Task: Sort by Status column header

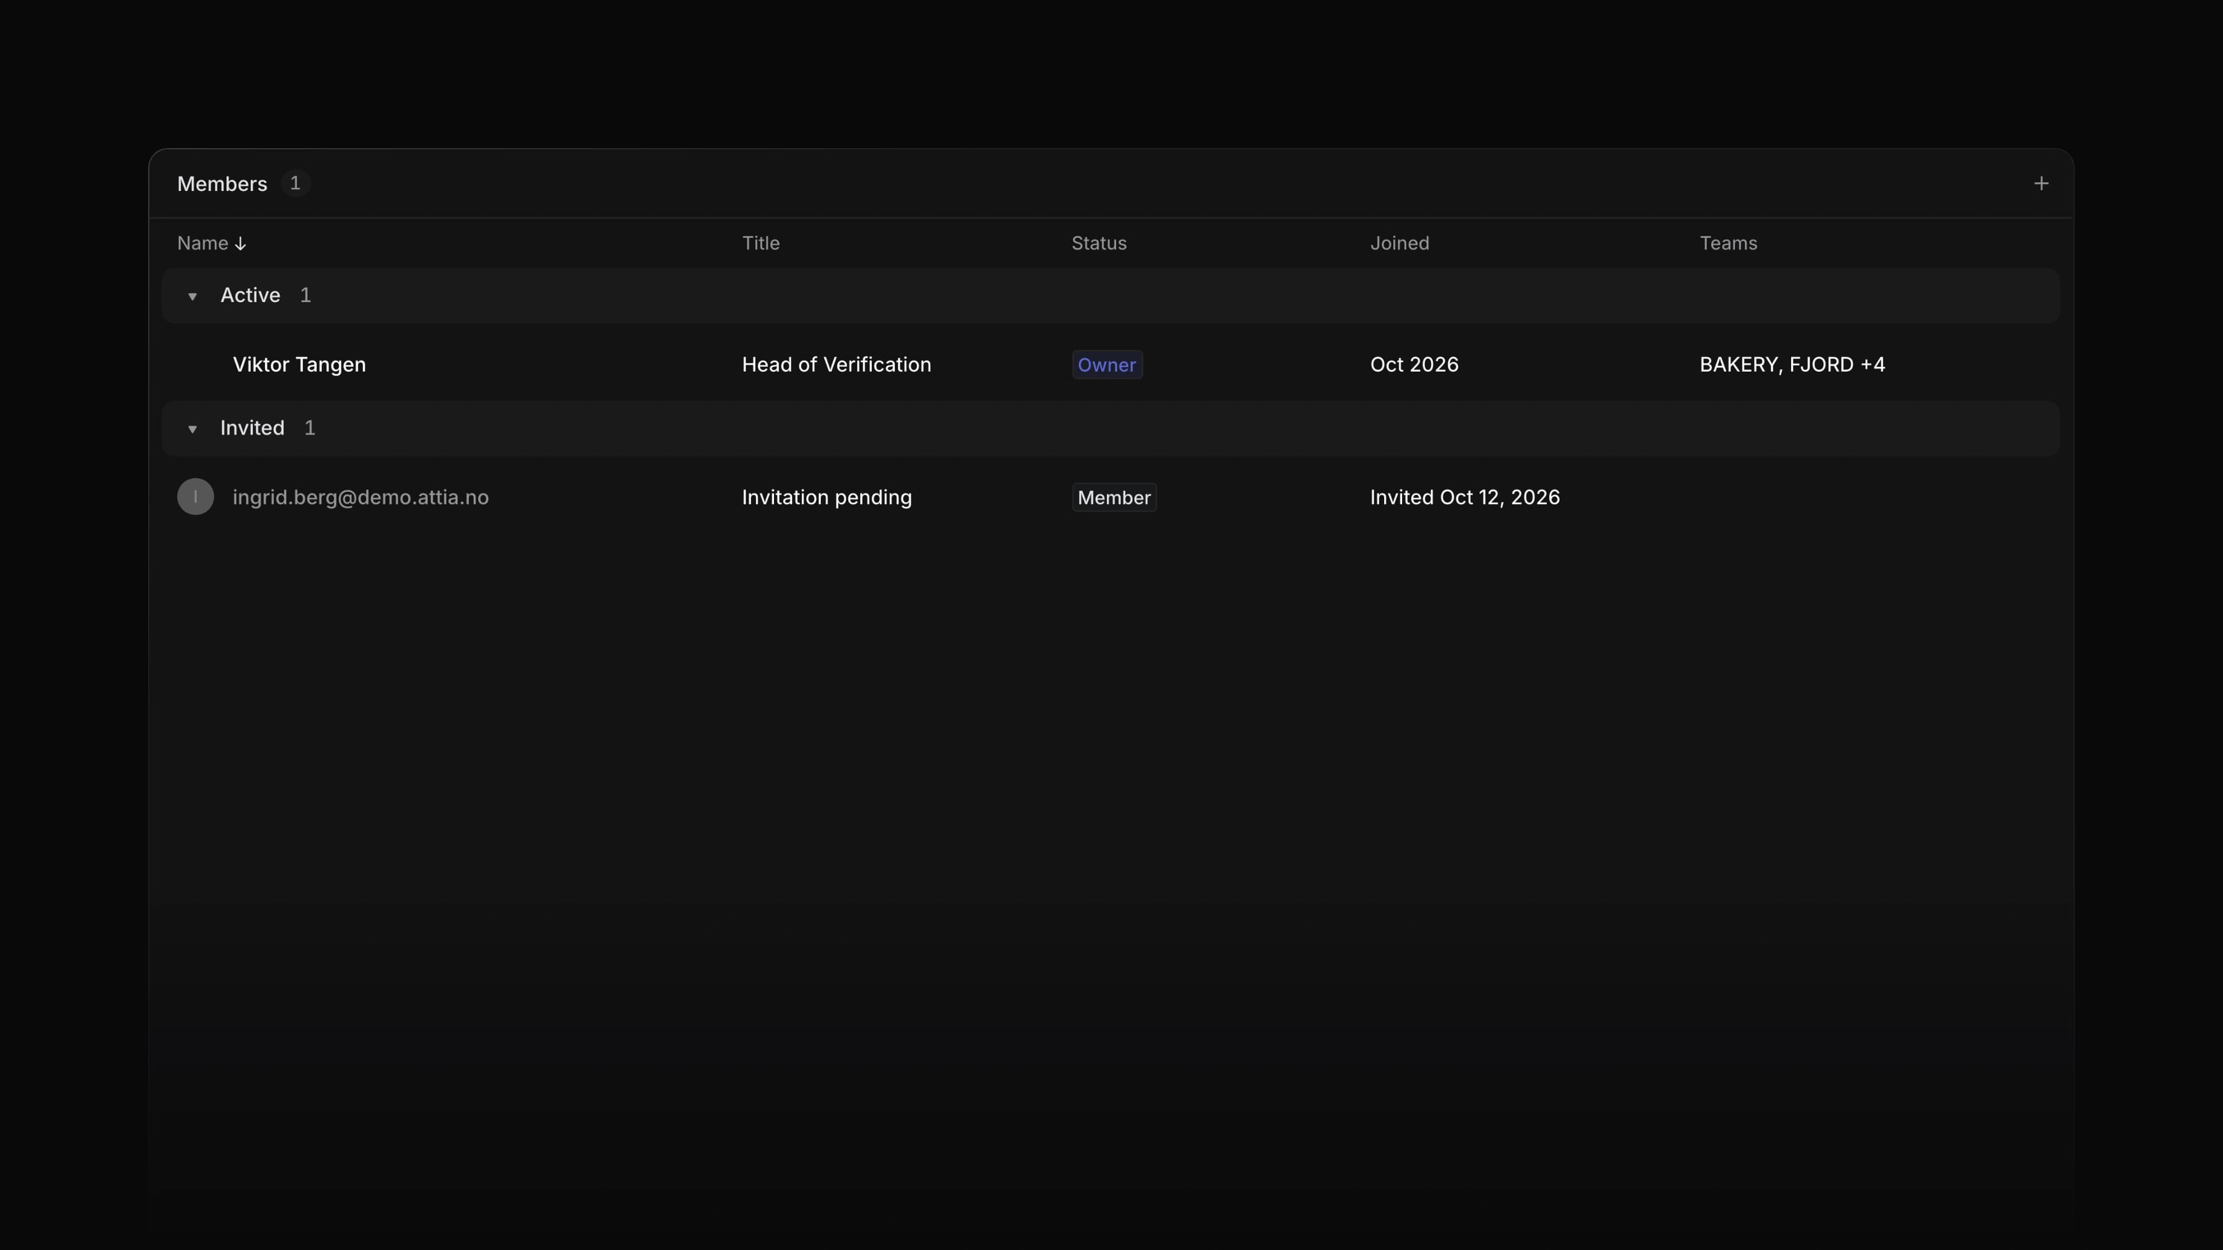Action: pyautogui.click(x=1099, y=243)
